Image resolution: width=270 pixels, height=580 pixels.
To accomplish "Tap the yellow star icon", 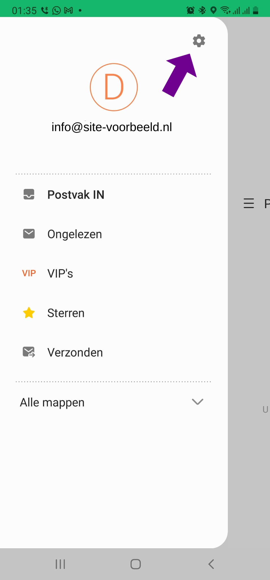I will click(29, 313).
